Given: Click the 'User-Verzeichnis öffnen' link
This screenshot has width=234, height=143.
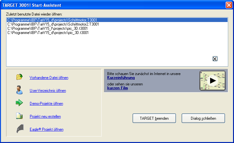Looking at the screenshot, I should coord(47,91).
